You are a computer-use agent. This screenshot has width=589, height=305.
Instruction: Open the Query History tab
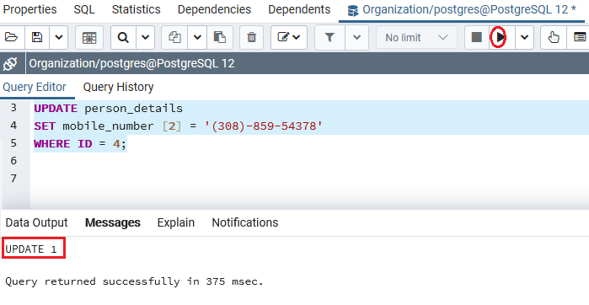tap(118, 87)
